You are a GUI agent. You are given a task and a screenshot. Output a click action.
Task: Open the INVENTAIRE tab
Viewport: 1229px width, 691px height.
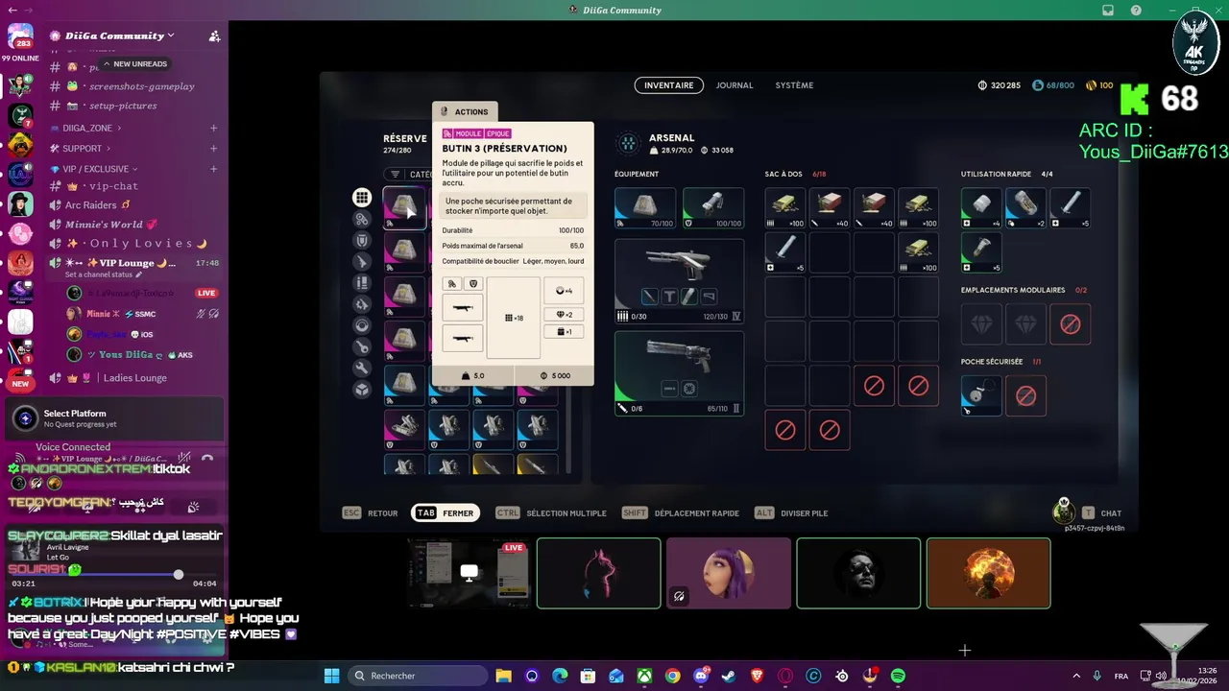pyautogui.click(x=668, y=85)
